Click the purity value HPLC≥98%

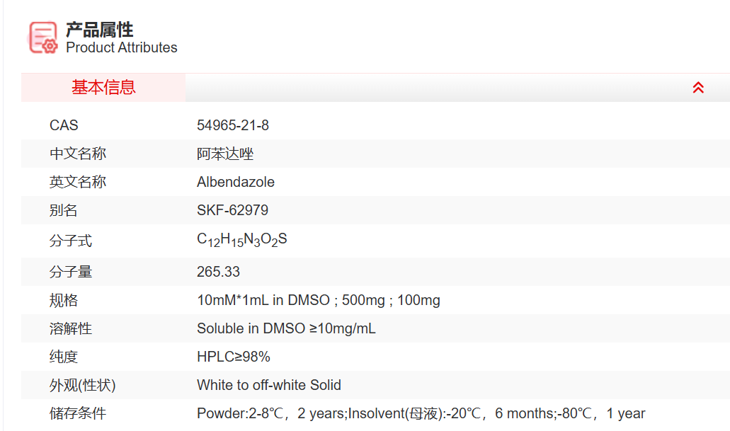234,357
